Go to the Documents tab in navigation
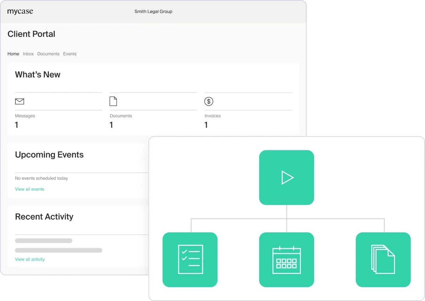This screenshot has width=425, height=301. click(48, 54)
